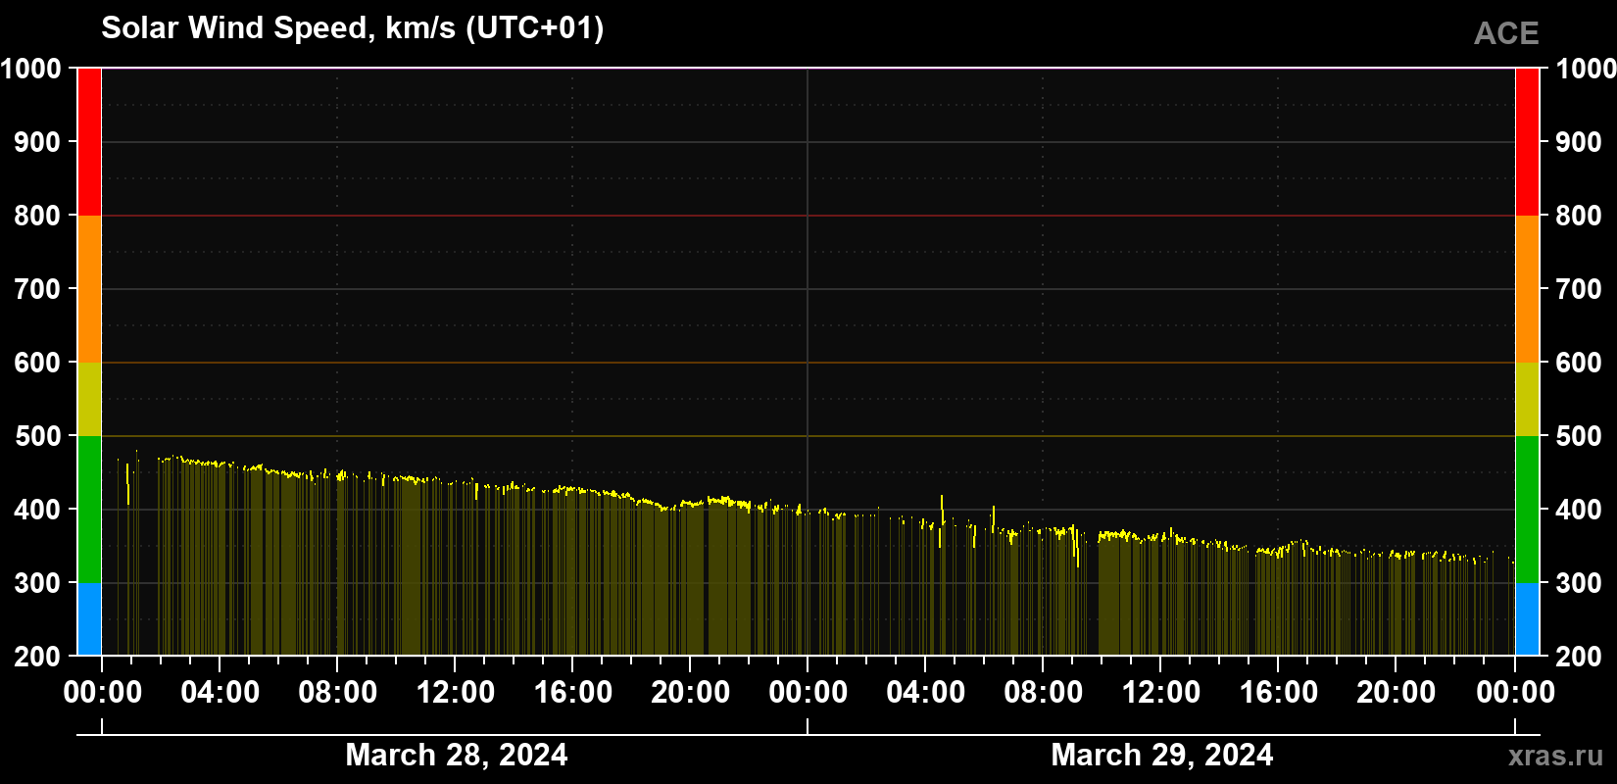Click the 20:00 time label under March 28

pyautogui.click(x=691, y=693)
